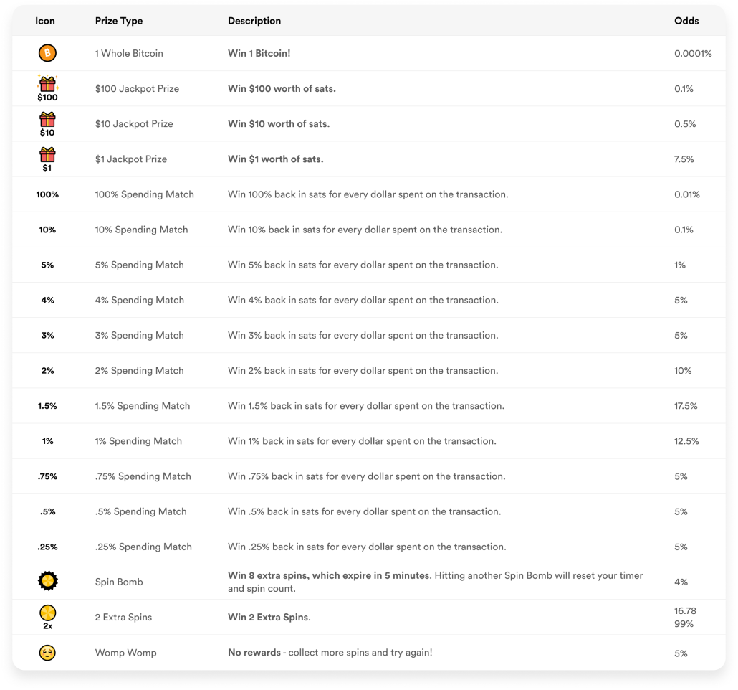Viewport: 738px width, 690px height.
Task: Select the .25% icon label
Action: click(47, 547)
